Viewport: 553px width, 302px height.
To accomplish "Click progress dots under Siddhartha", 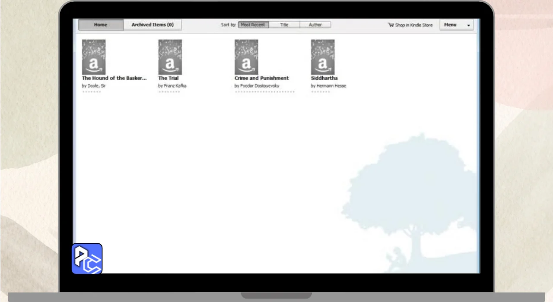I will (321, 91).
